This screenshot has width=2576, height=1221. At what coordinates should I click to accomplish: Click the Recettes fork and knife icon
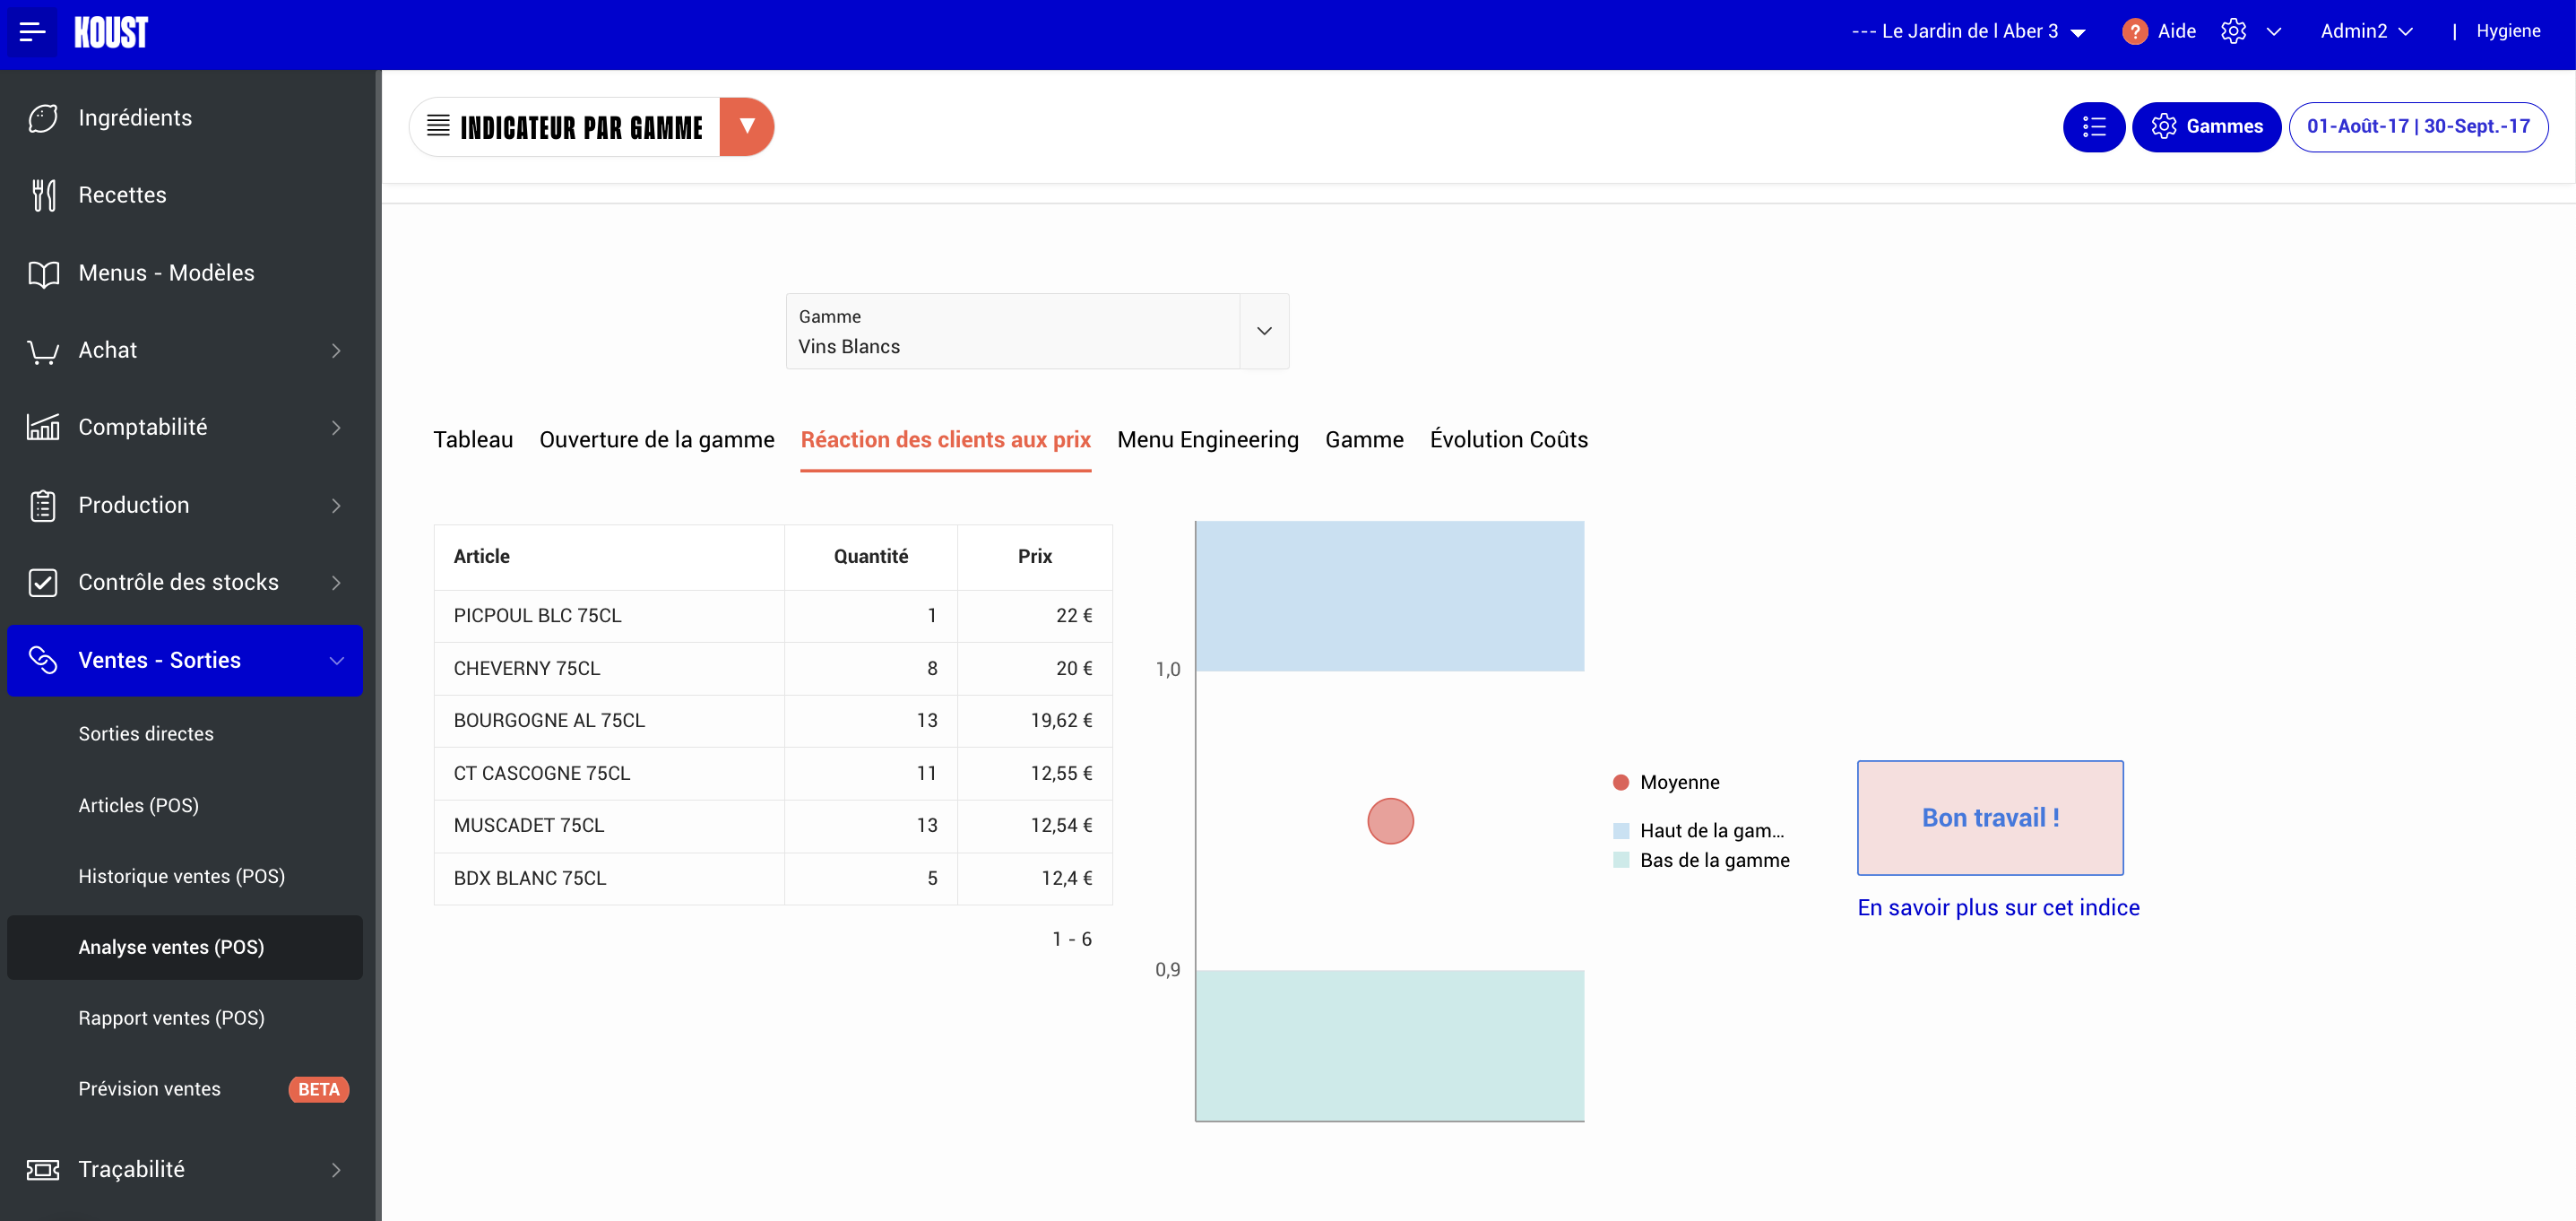click(43, 195)
